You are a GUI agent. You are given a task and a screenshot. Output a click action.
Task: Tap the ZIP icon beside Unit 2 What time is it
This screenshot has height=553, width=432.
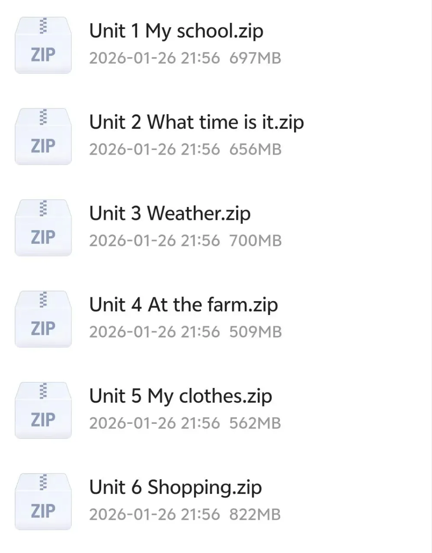point(43,136)
